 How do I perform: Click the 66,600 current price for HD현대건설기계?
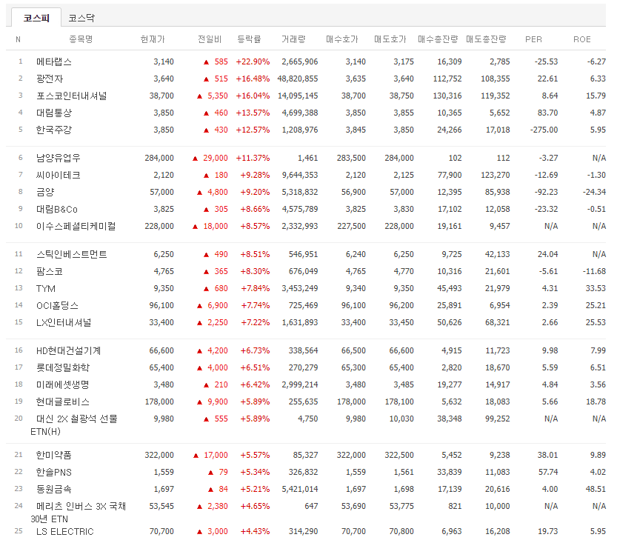(x=161, y=350)
